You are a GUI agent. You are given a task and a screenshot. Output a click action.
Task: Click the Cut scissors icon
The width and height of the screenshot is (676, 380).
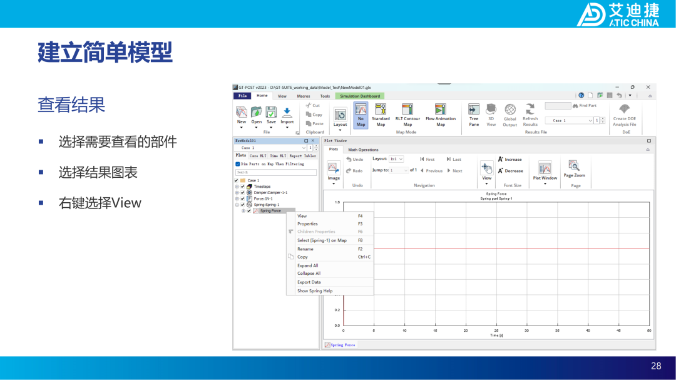point(308,105)
